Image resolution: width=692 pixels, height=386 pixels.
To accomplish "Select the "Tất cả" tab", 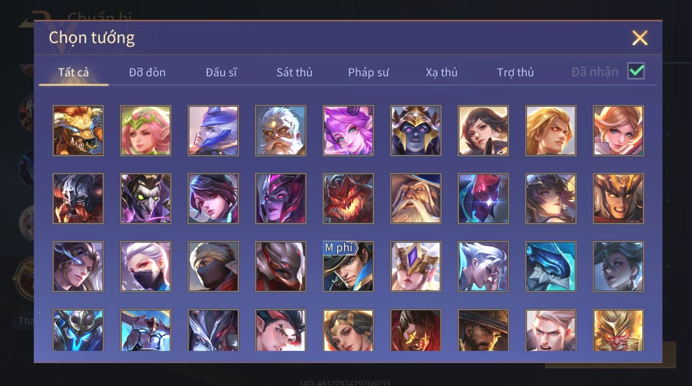I will 74,72.
